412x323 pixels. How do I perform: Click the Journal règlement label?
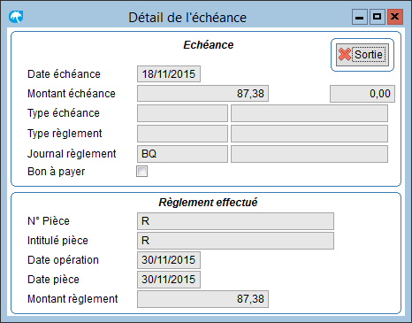[x=72, y=154]
